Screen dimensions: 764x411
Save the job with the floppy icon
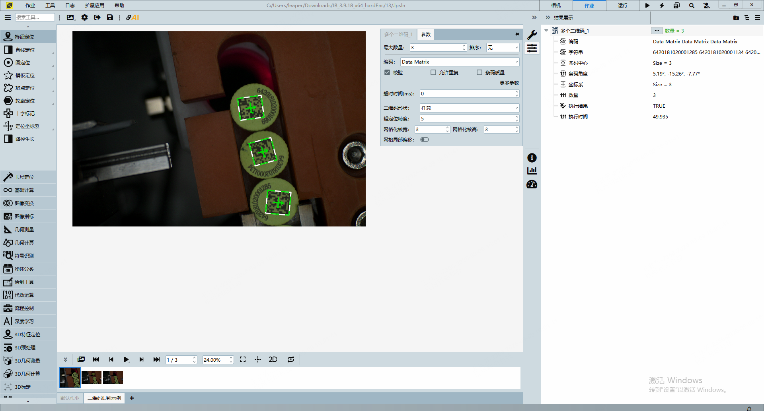pyautogui.click(x=110, y=17)
